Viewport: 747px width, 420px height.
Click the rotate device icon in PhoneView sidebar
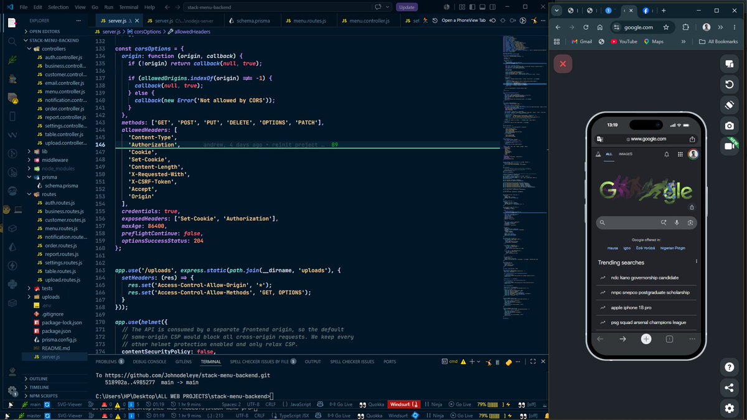tap(729, 105)
